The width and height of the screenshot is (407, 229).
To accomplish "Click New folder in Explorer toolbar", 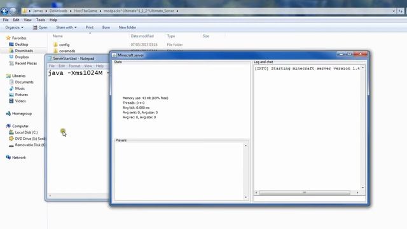I will (127, 27).
